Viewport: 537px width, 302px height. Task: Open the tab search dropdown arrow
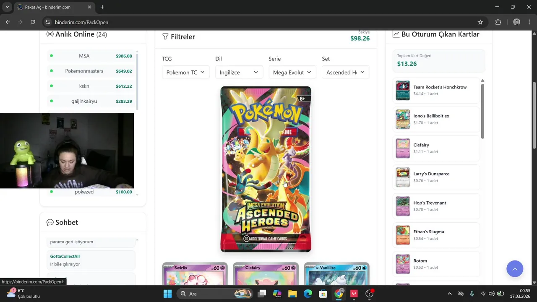click(x=7, y=7)
